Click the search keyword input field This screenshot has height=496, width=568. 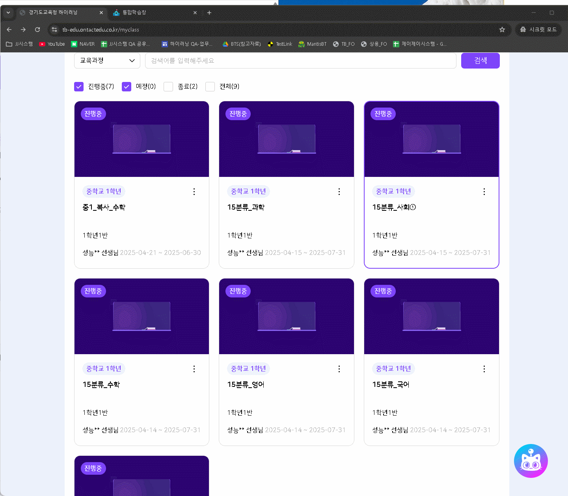coord(300,61)
